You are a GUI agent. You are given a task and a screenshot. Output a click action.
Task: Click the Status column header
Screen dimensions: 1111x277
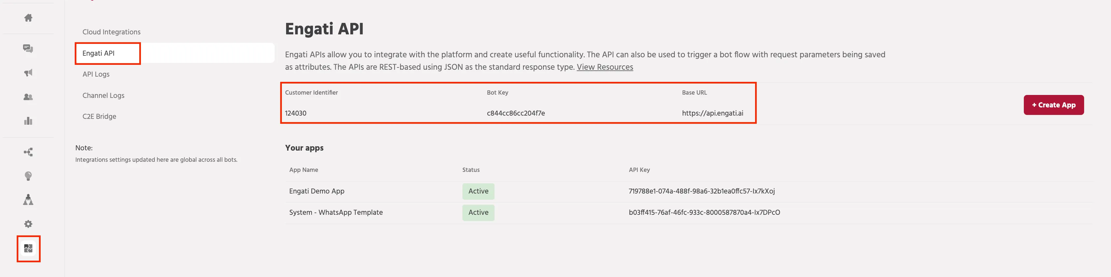(471, 170)
